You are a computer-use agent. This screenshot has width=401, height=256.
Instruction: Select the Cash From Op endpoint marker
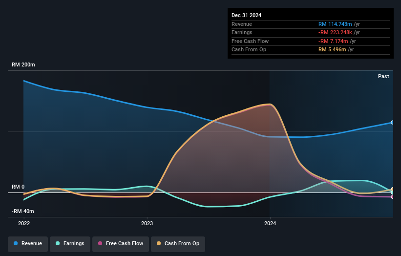393,190
